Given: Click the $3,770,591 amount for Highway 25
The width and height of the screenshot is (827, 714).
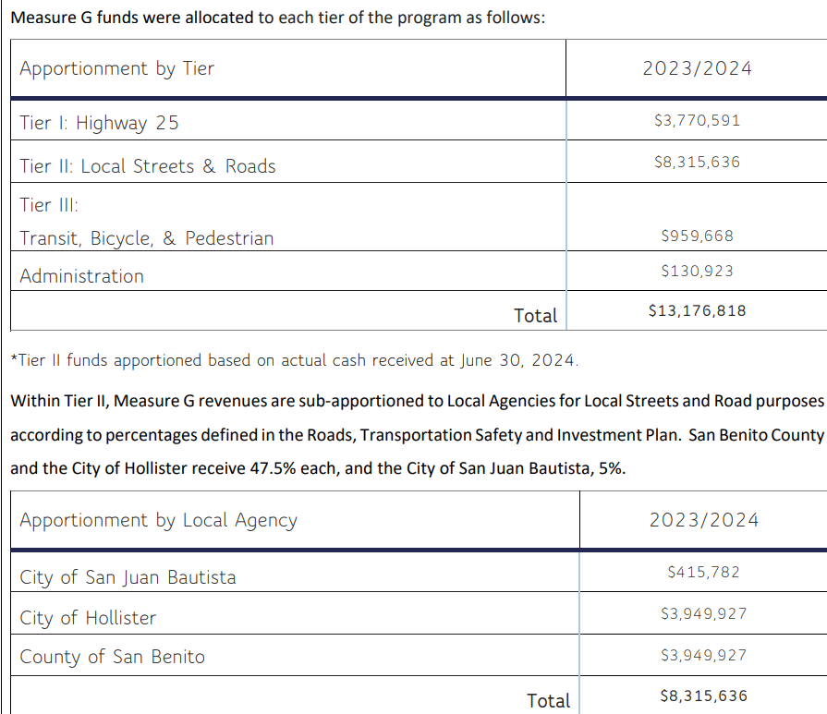Looking at the screenshot, I should 696,120.
